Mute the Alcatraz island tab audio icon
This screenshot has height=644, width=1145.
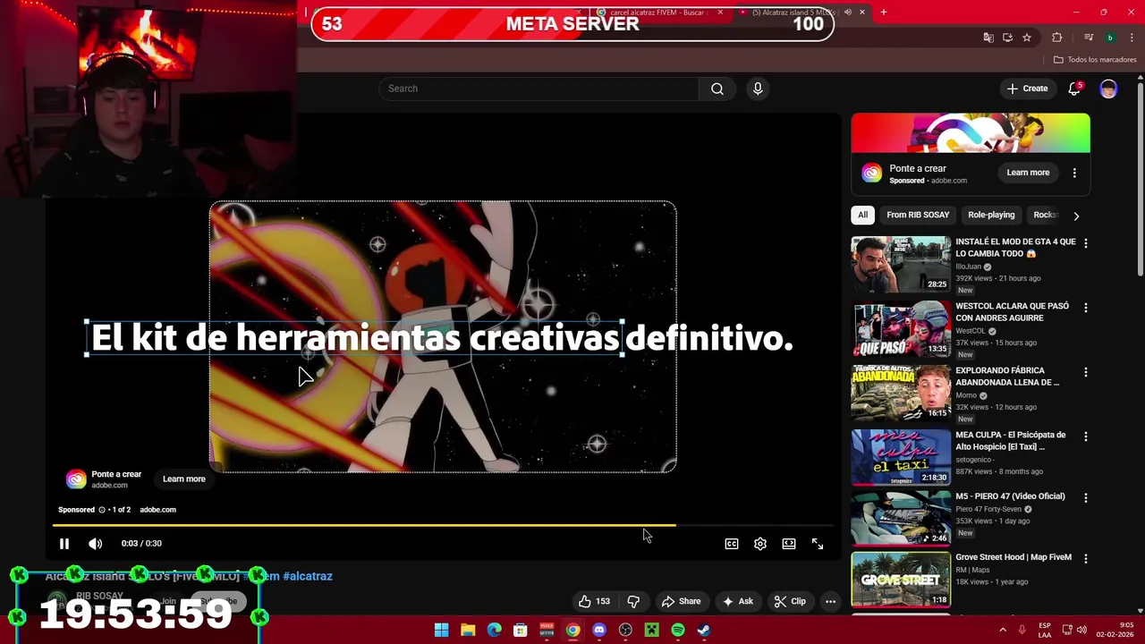pyautogui.click(x=848, y=13)
